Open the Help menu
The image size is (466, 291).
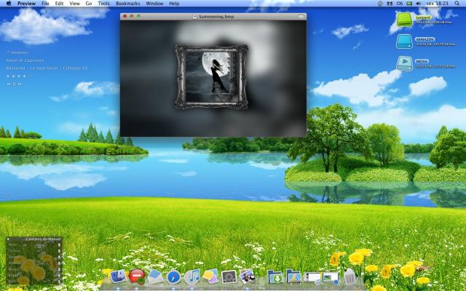coord(174,4)
